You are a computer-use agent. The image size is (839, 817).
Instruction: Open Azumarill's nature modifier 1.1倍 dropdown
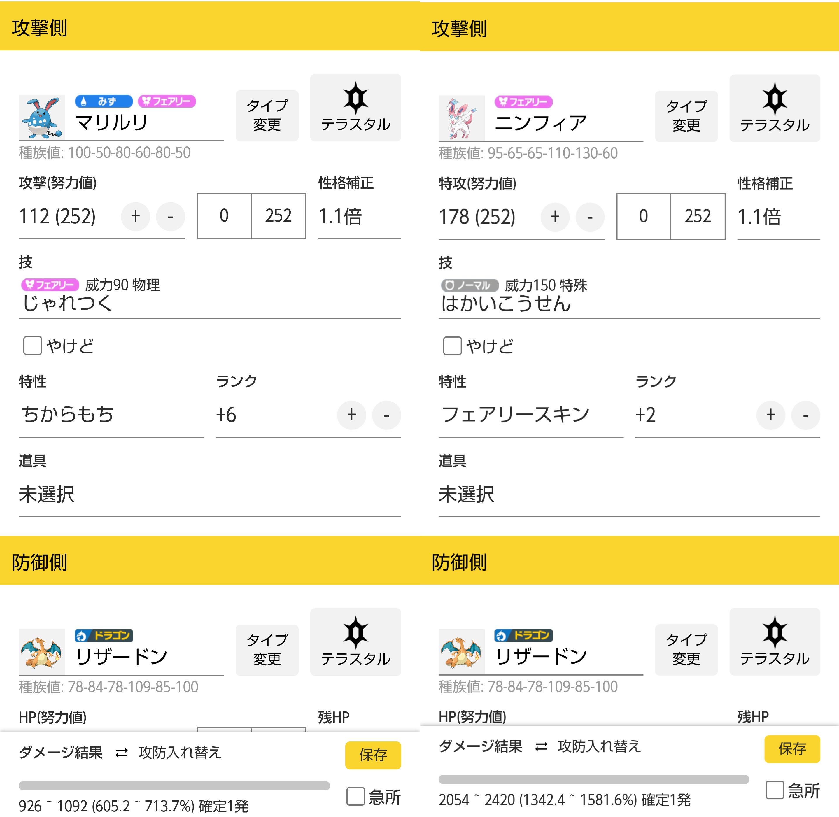coord(359,216)
